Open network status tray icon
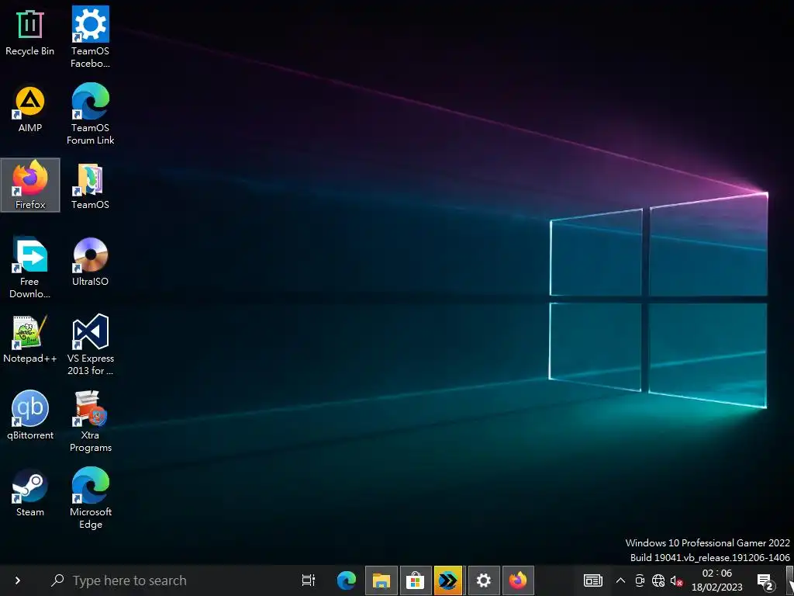This screenshot has height=596, width=794. point(658,580)
